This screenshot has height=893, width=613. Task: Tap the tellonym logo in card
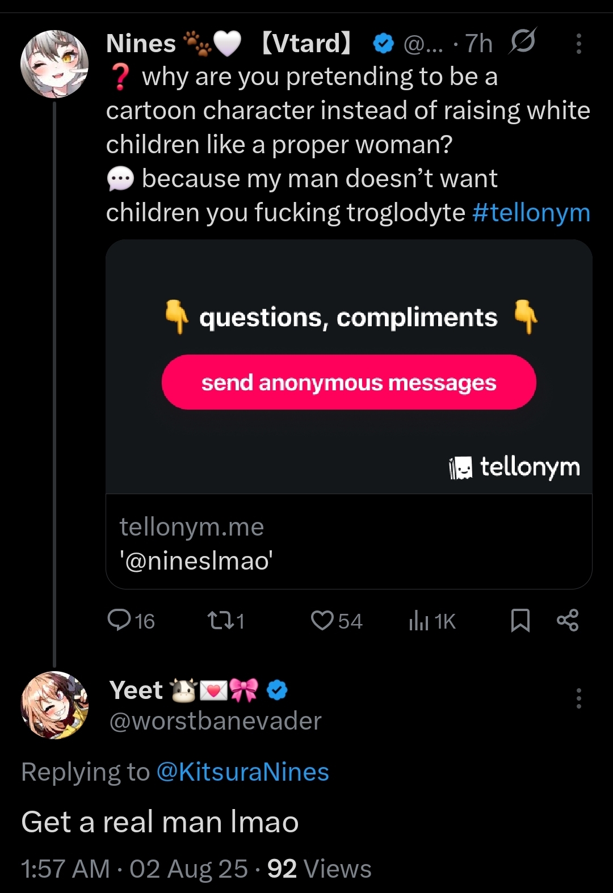[514, 467]
